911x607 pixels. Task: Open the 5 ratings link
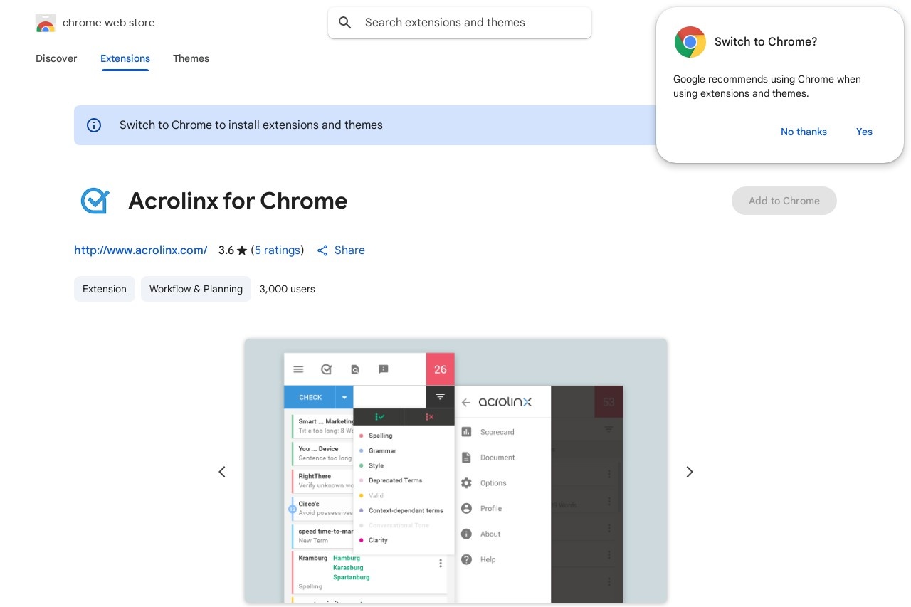coord(278,250)
